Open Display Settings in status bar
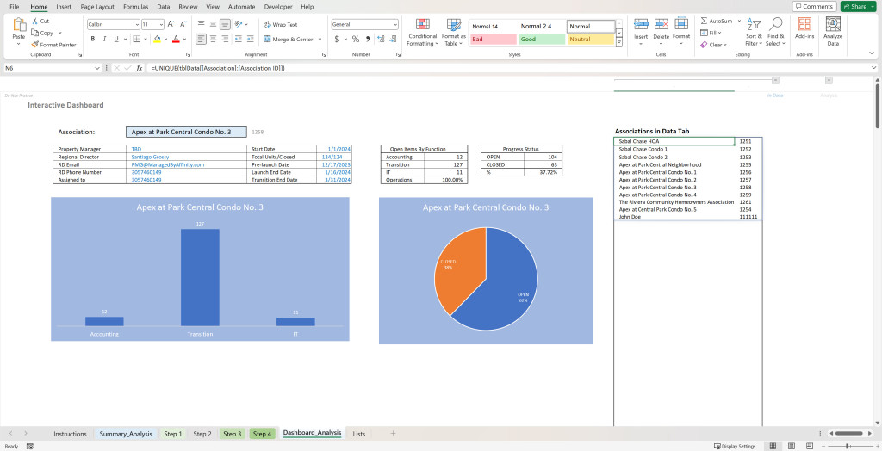 click(x=735, y=446)
